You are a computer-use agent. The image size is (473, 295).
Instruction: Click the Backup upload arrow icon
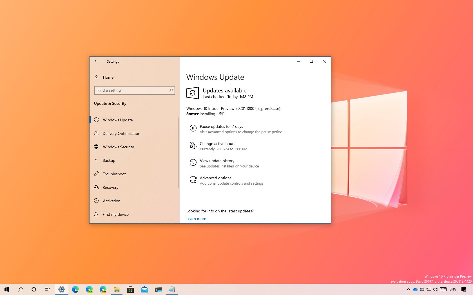[x=96, y=160]
